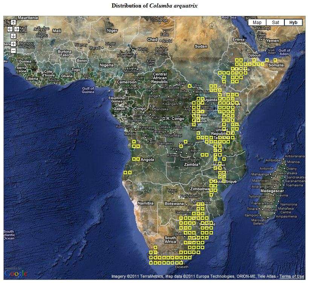Viewport: 309px width, 283px height.
Task: Zoom in using the plus button
Action: tap(13, 44)
